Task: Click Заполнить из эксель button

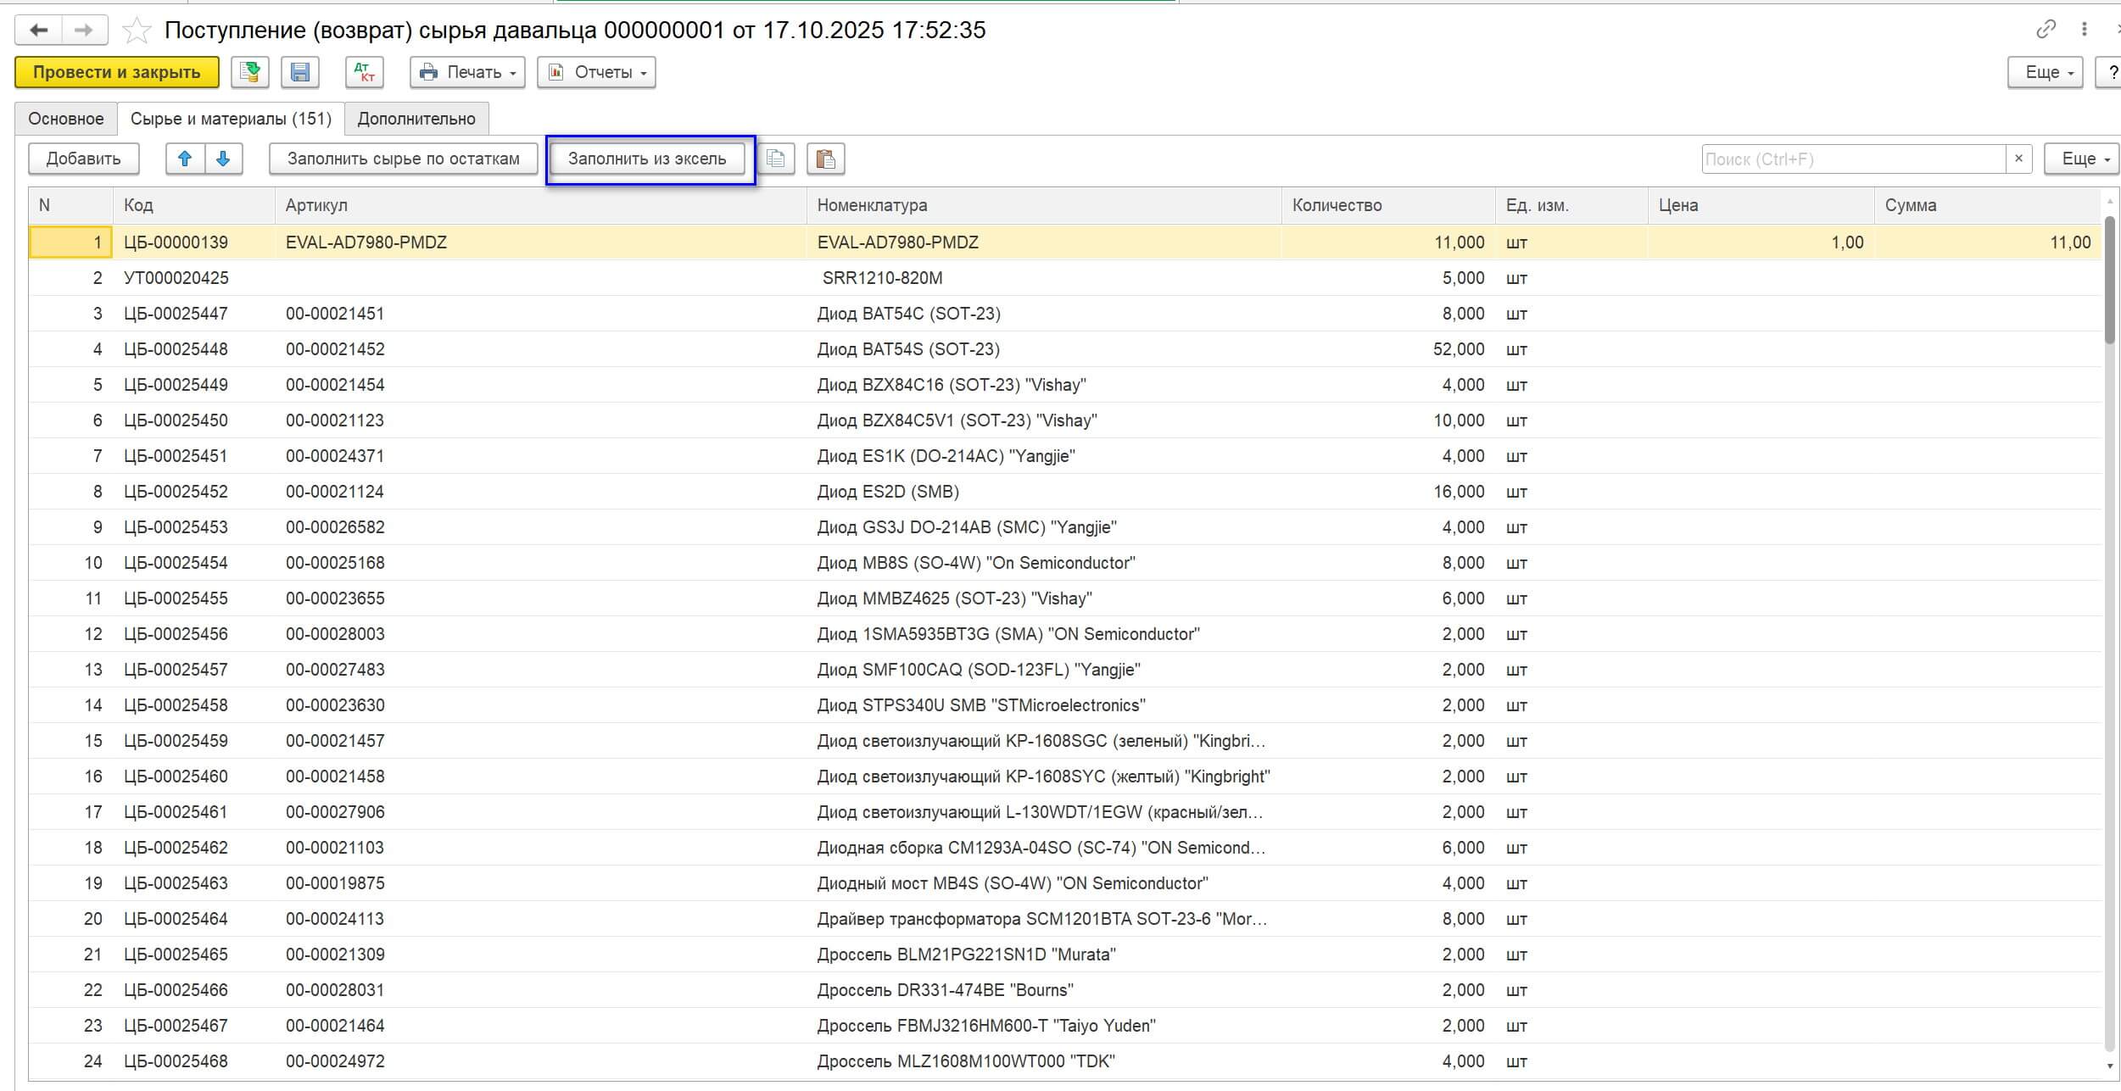Action: (x=647, y=159)
